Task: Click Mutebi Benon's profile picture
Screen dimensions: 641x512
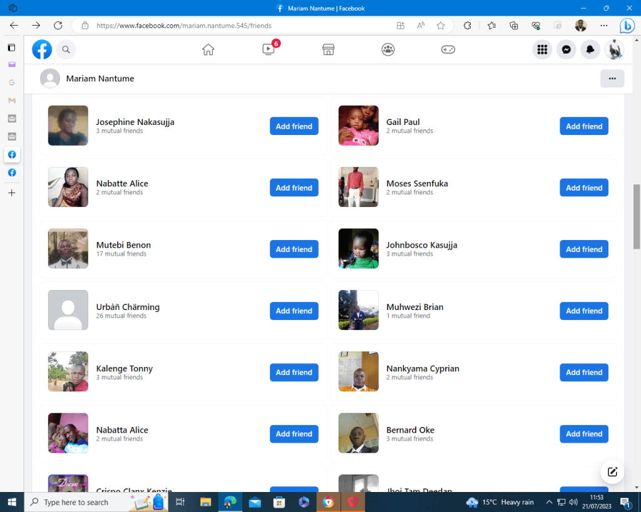Action: pyautogui.click(x=68, y=249)
